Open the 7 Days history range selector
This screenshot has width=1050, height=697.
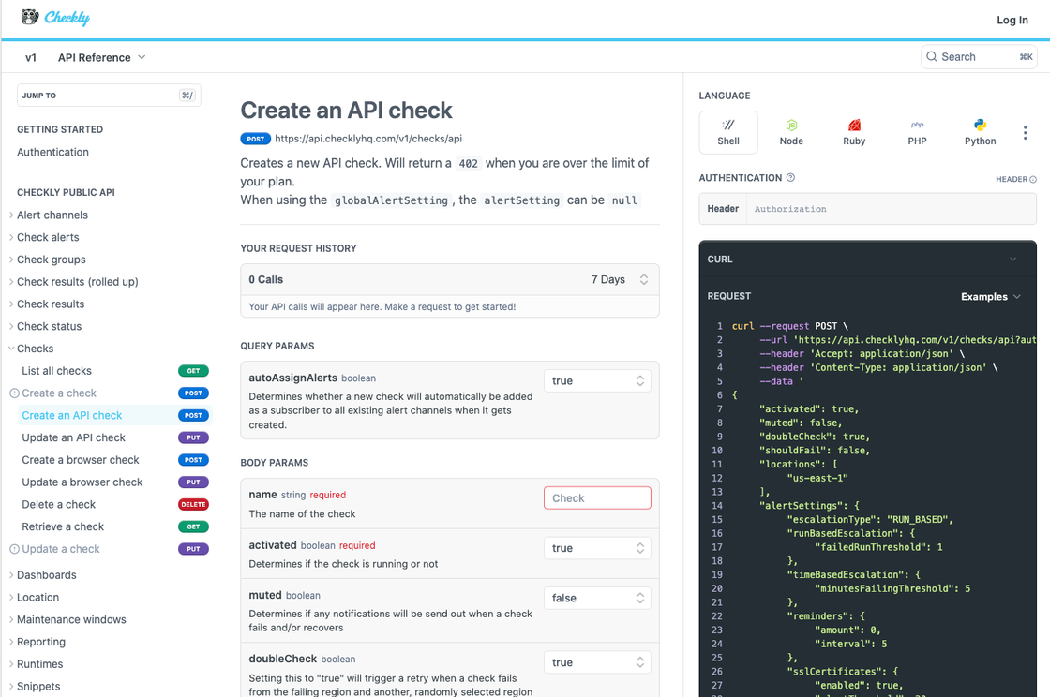click(x=620, y=279)
